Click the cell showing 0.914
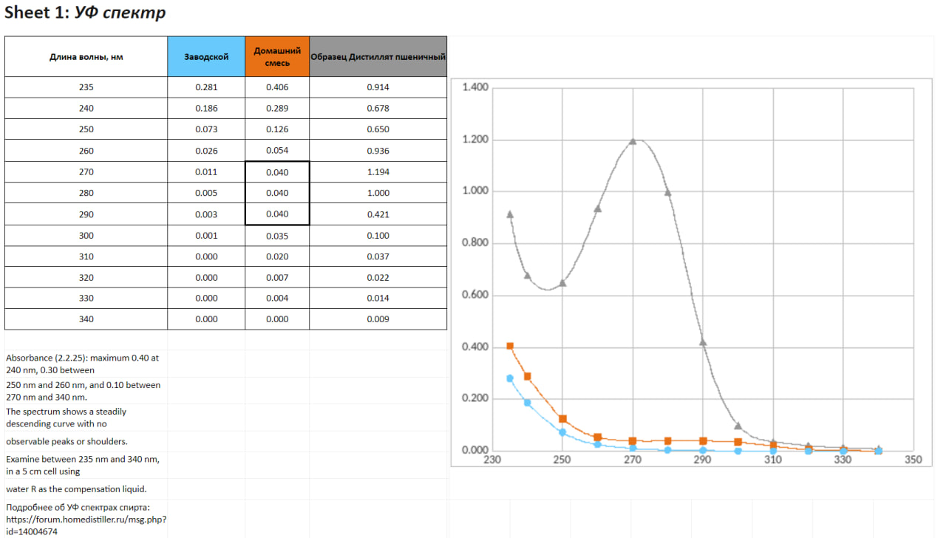 coord(378,87)
